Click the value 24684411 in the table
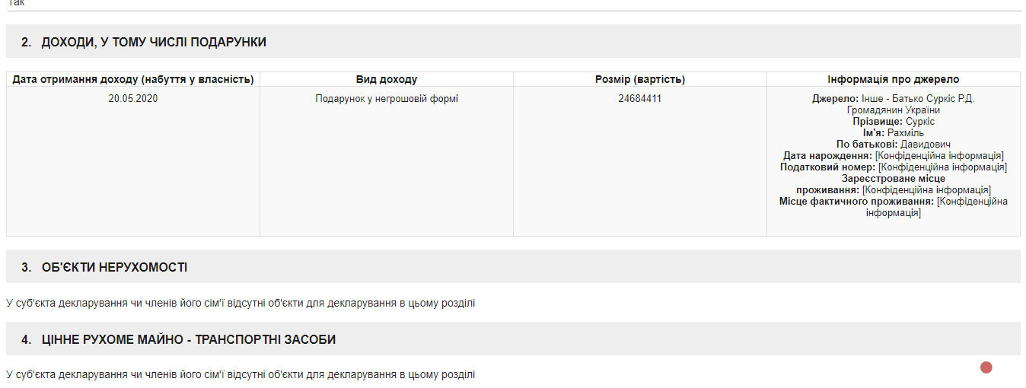This screenshot has height=388, width=1026. coord(639,98)
